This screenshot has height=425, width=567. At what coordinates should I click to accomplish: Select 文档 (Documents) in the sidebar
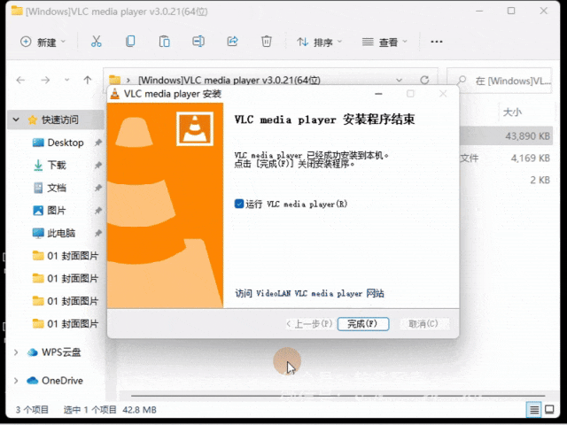pos(50,188)
